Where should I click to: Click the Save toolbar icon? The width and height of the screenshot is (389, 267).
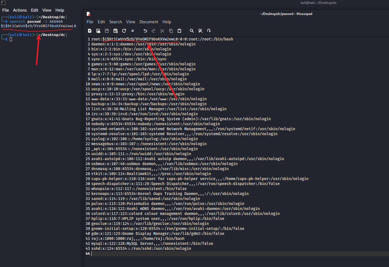[107, 31]
